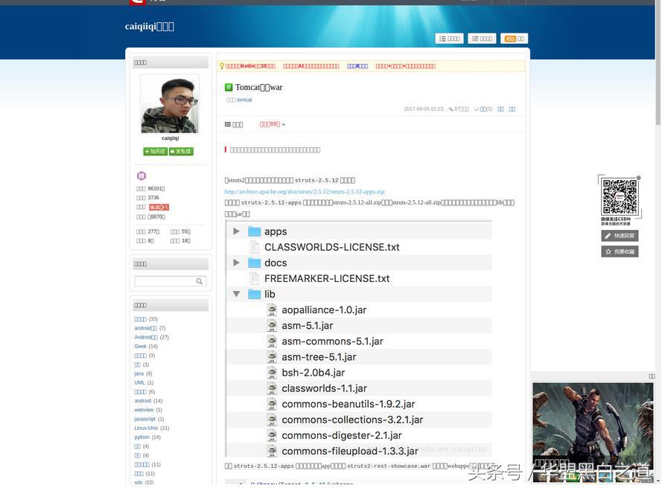Click the game advertisement image
The width and height of the screenshot is (662, 488).
[593, 432]
